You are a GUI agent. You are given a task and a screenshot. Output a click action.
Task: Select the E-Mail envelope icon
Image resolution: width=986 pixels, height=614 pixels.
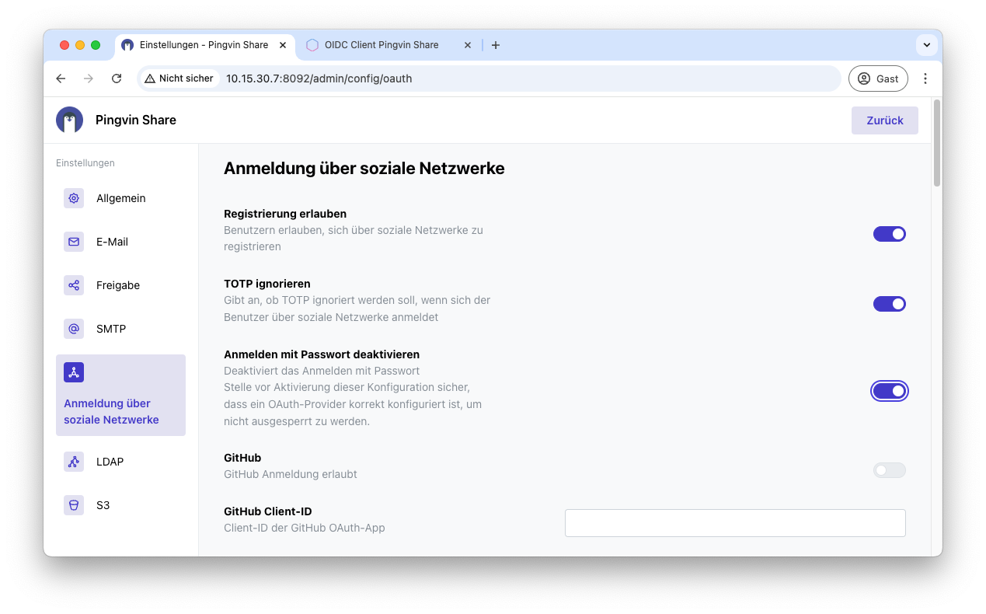[x=74, y=242]
